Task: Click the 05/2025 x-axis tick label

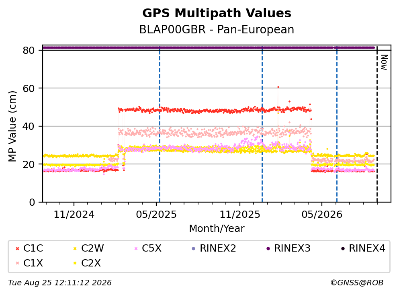Action: [156, 215]
